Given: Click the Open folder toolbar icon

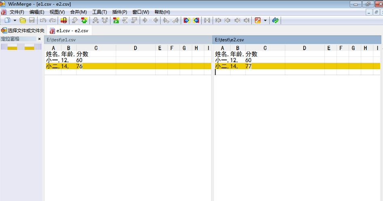Looking at the screenshot, I should pos(23,21).
